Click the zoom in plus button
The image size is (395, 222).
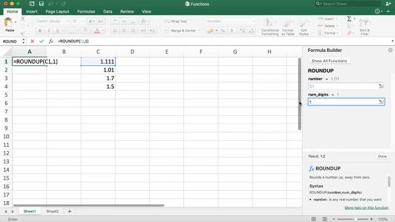pos(372,220)
